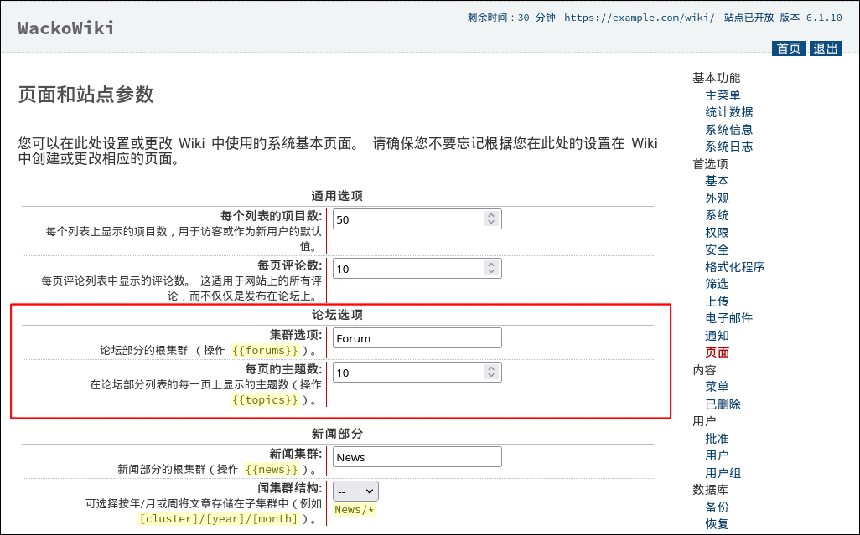Open 用户组 in sidebar
Image resolution: width=860 pixels, height=535 pixels.
tap(723, 473)
